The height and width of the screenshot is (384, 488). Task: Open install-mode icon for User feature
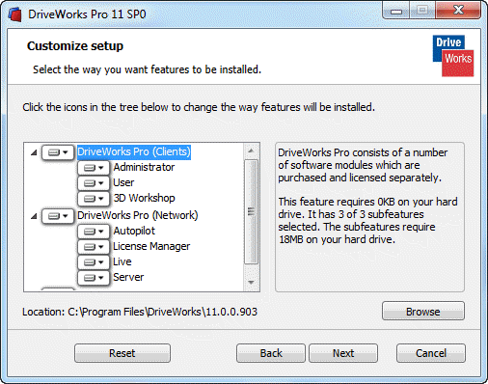[x=94, y=183]
